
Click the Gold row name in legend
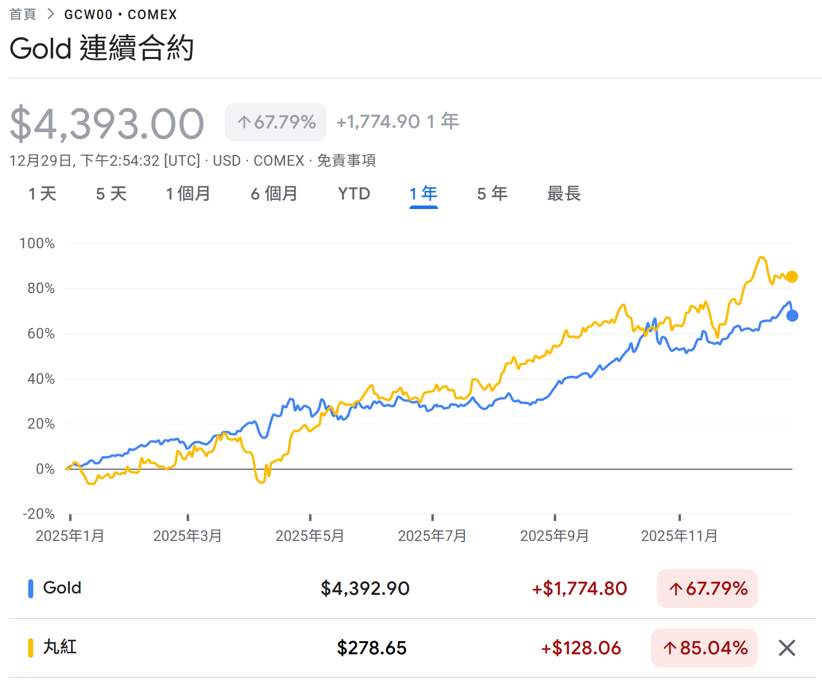(x=62, y=588)
